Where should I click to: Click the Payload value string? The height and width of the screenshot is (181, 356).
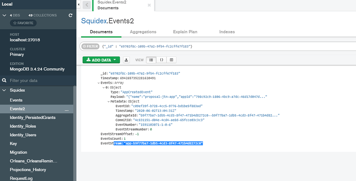[x=196, y=97]
